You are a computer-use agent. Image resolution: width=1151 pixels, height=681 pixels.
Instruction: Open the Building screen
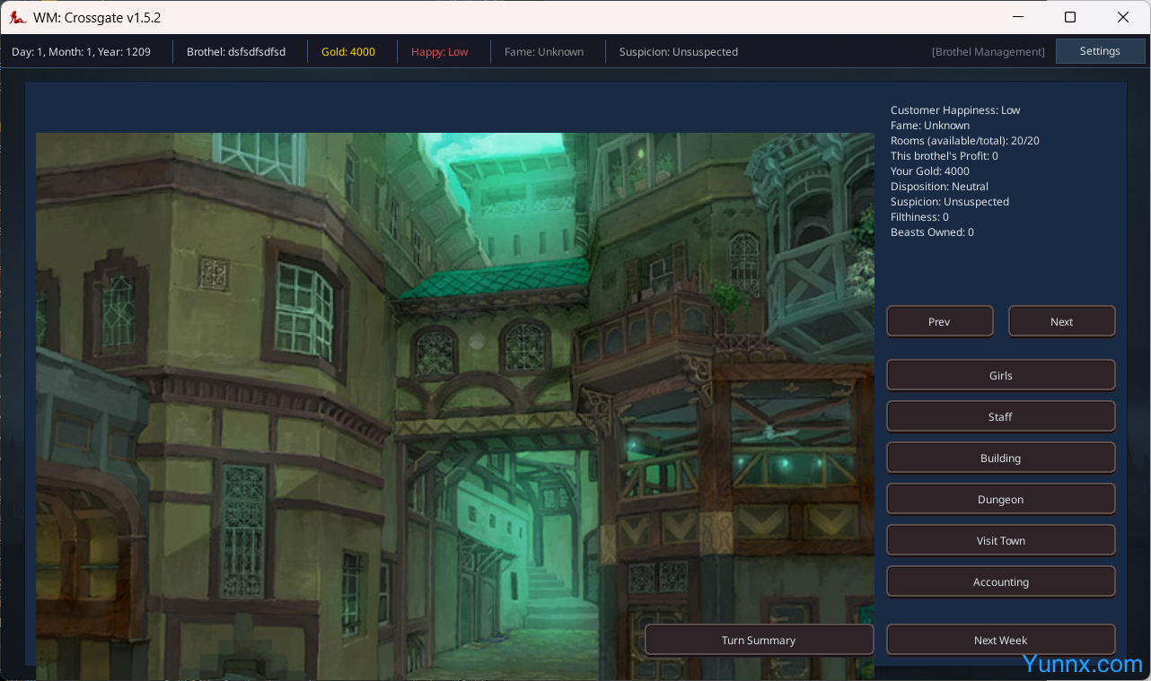coord(1000,458)
